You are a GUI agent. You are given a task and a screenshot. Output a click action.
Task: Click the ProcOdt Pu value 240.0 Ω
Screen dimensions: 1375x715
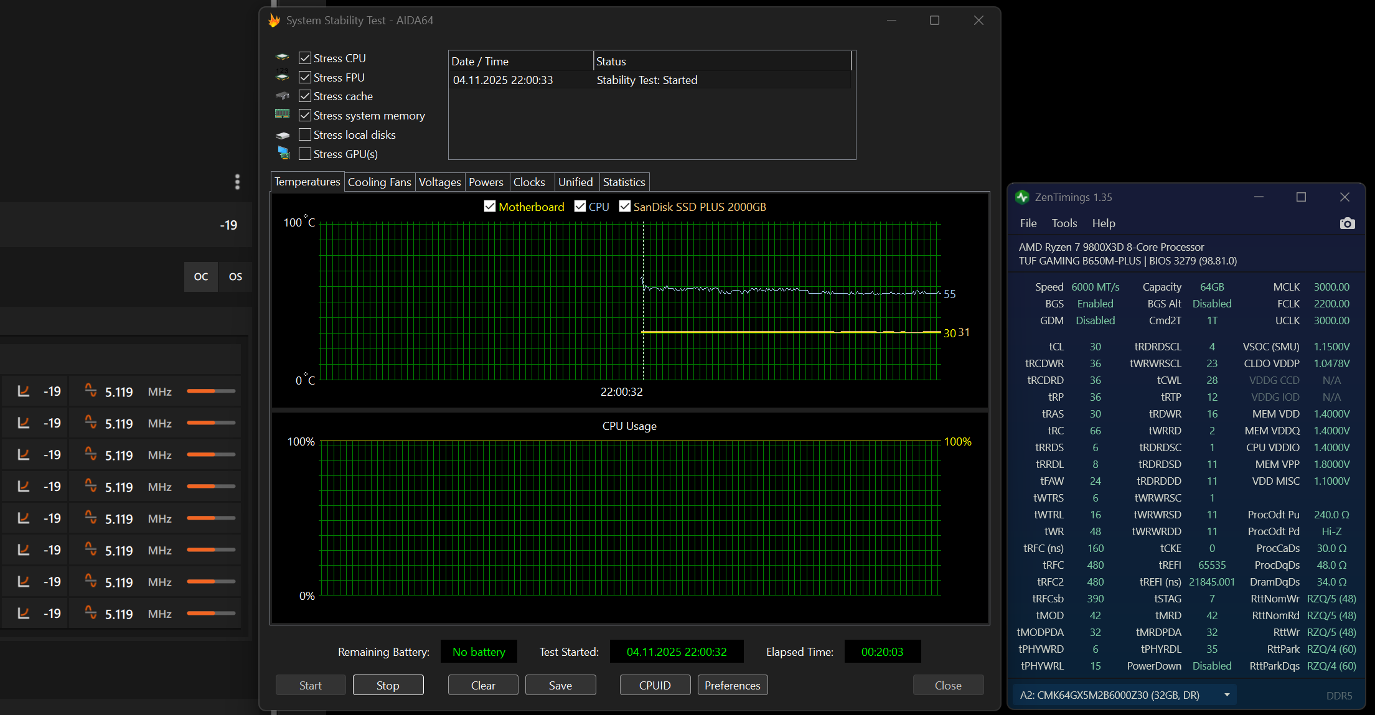[x=1331, y=515]
